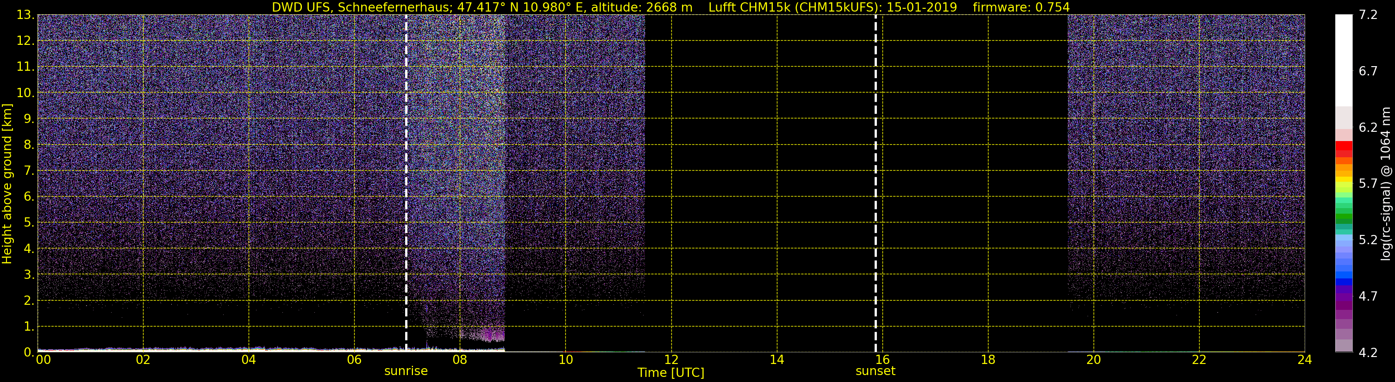Click the colorbar label 5.7

[1368, 184]
